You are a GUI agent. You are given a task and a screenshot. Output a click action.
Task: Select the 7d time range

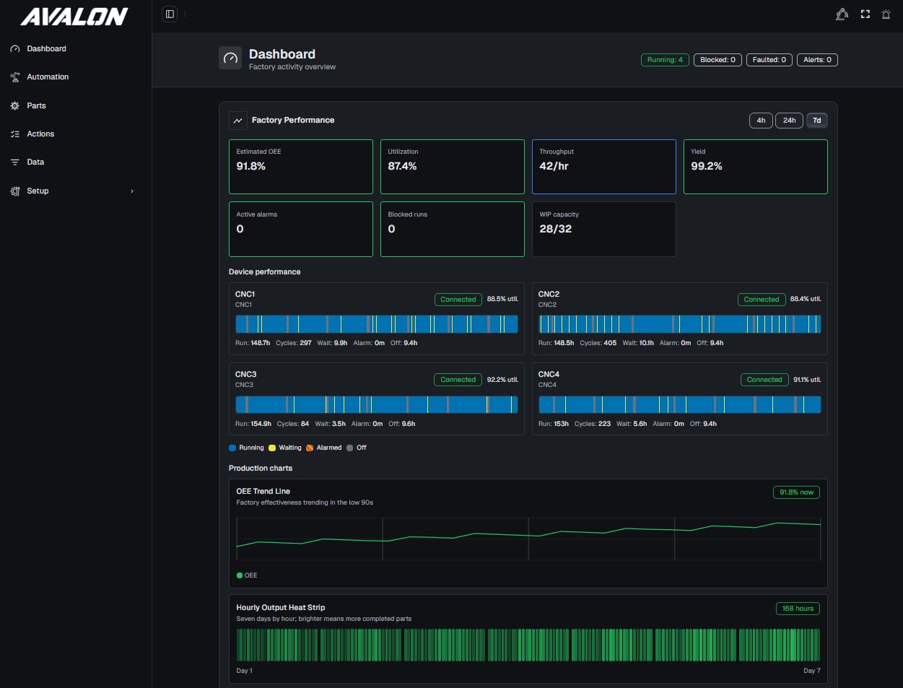click(x=816, y=121)
